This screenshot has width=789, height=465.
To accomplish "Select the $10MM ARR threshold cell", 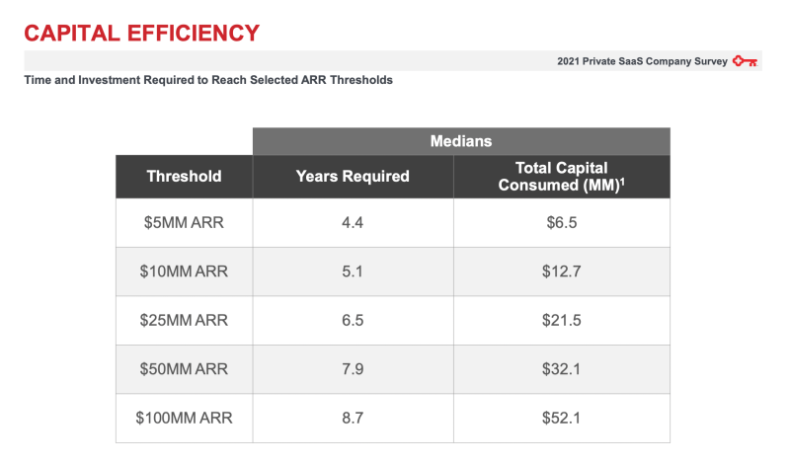I will click(x=185, y=271).
